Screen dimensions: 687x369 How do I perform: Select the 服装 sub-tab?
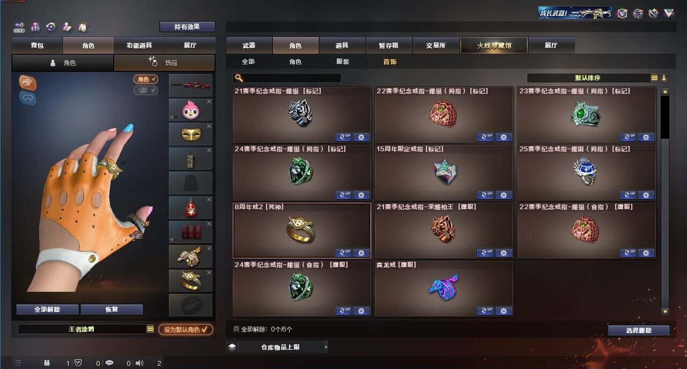coord(343,62)
